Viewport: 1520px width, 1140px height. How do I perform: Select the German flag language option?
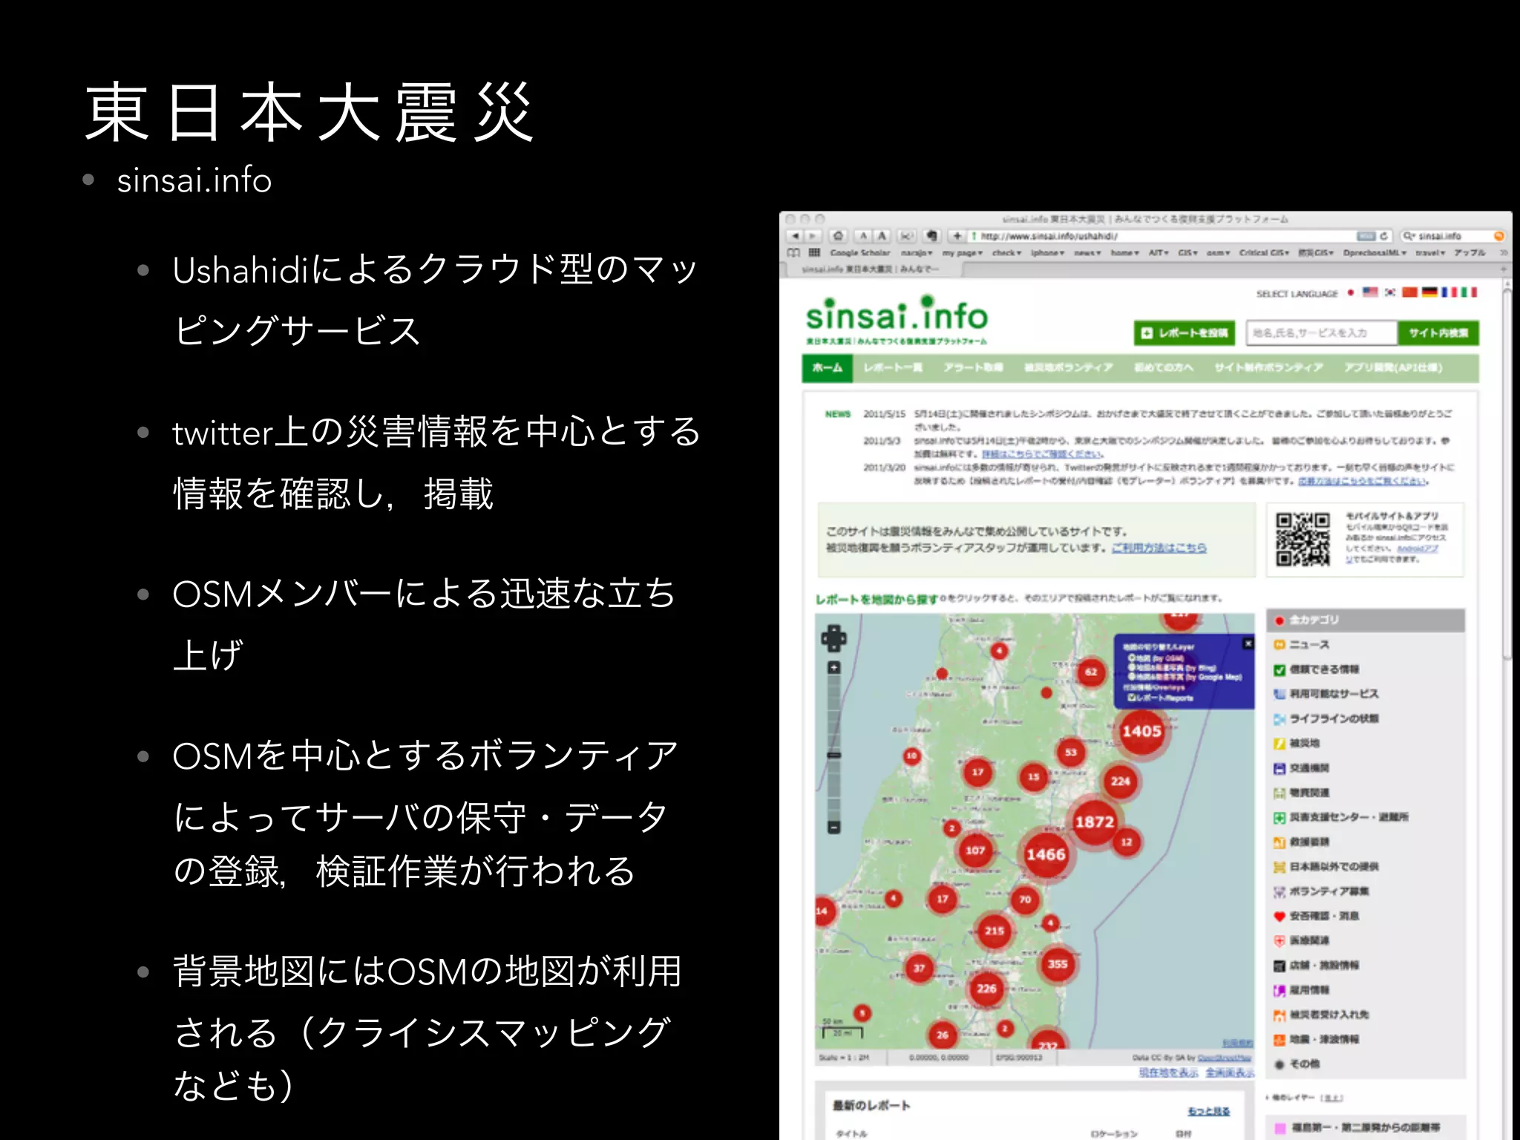pos(1429,292)
